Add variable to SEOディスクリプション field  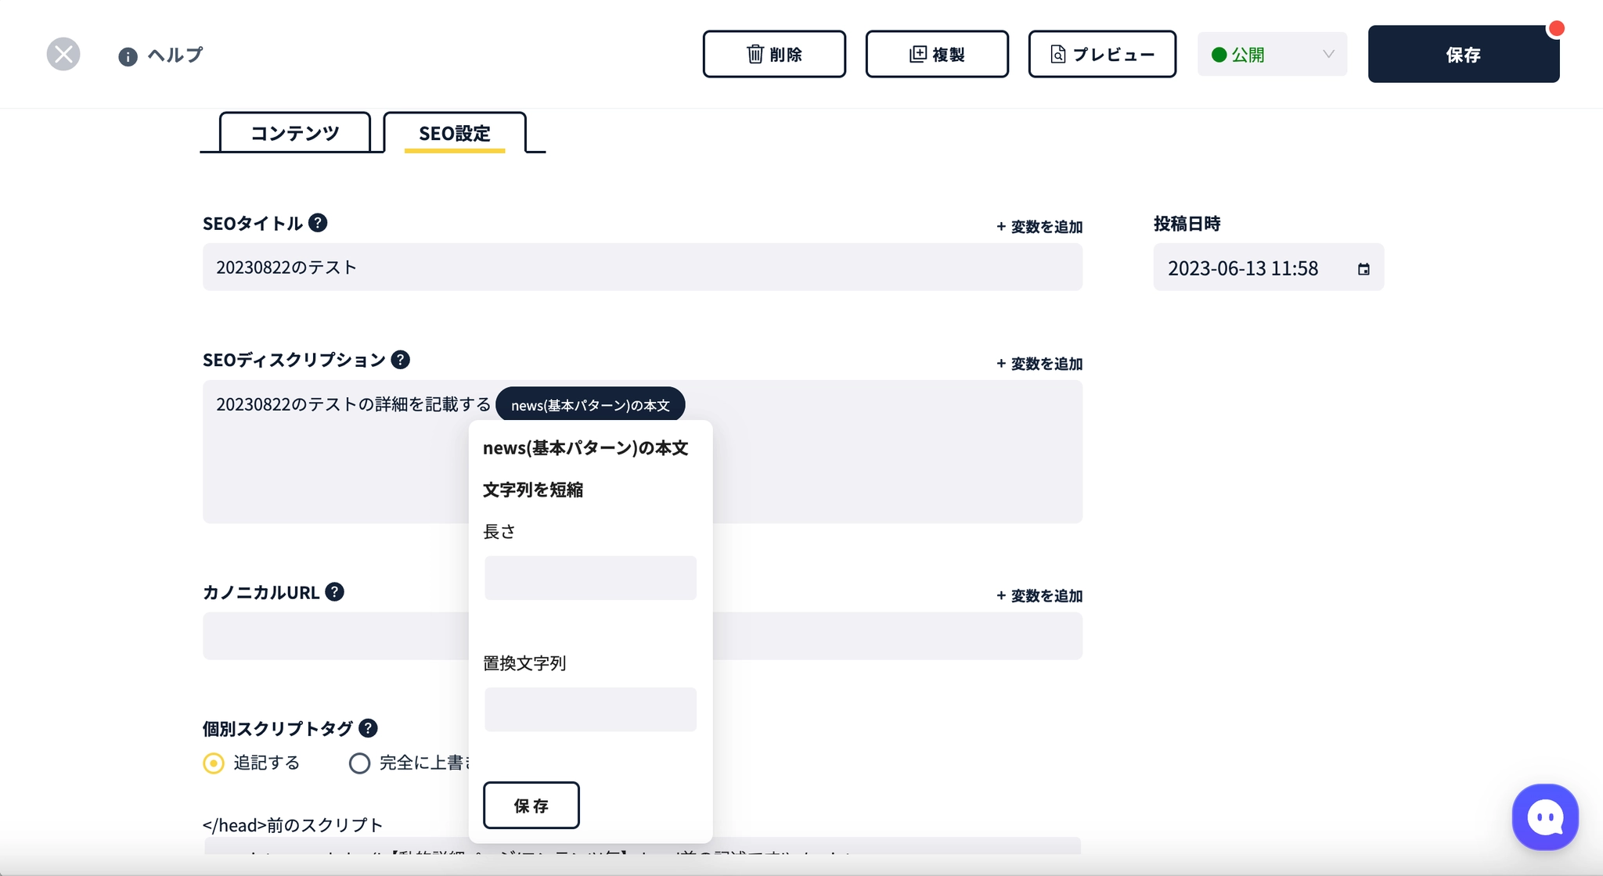(x=1039, y=364)
